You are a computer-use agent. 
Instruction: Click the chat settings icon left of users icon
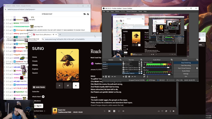(84, 14)
